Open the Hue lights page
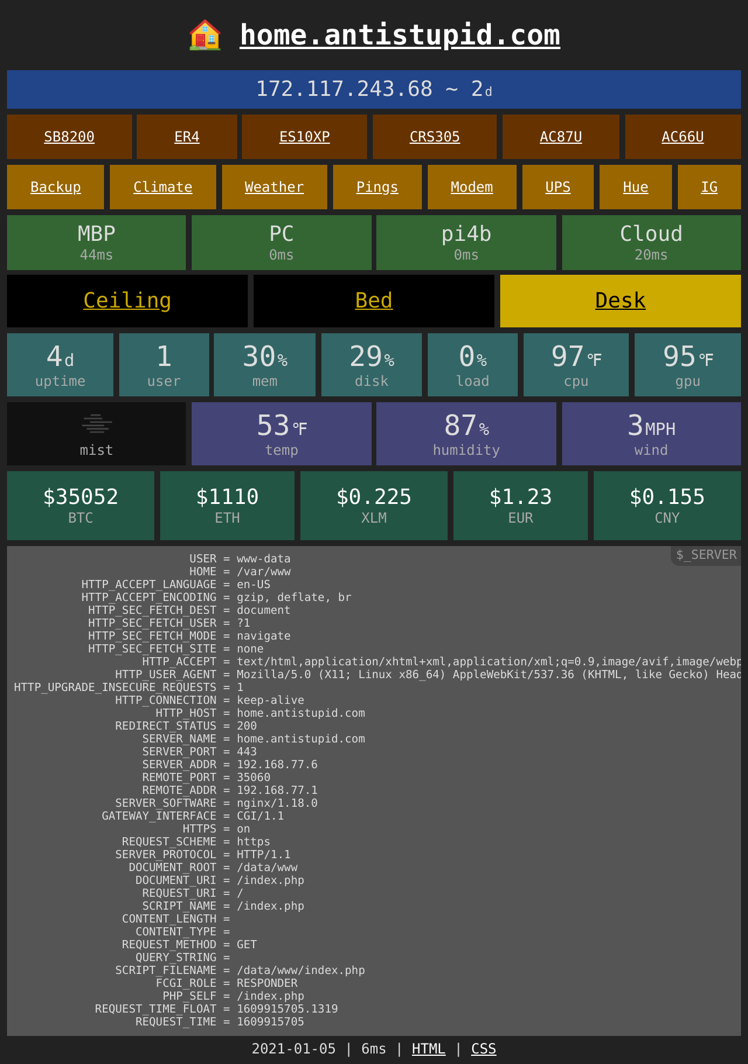Image resolution: width=748 pixels, height=1064 pixels. click(636, 187)
